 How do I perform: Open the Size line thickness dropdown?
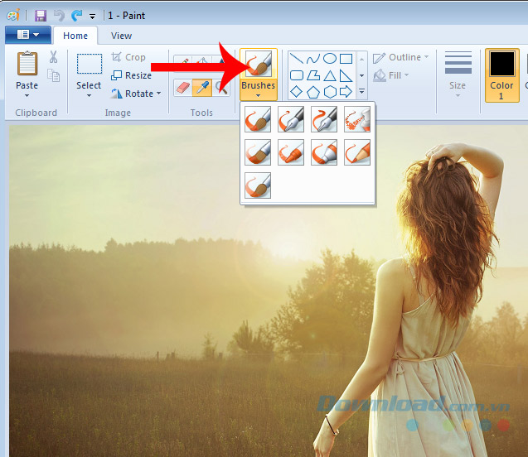point(458,75)
